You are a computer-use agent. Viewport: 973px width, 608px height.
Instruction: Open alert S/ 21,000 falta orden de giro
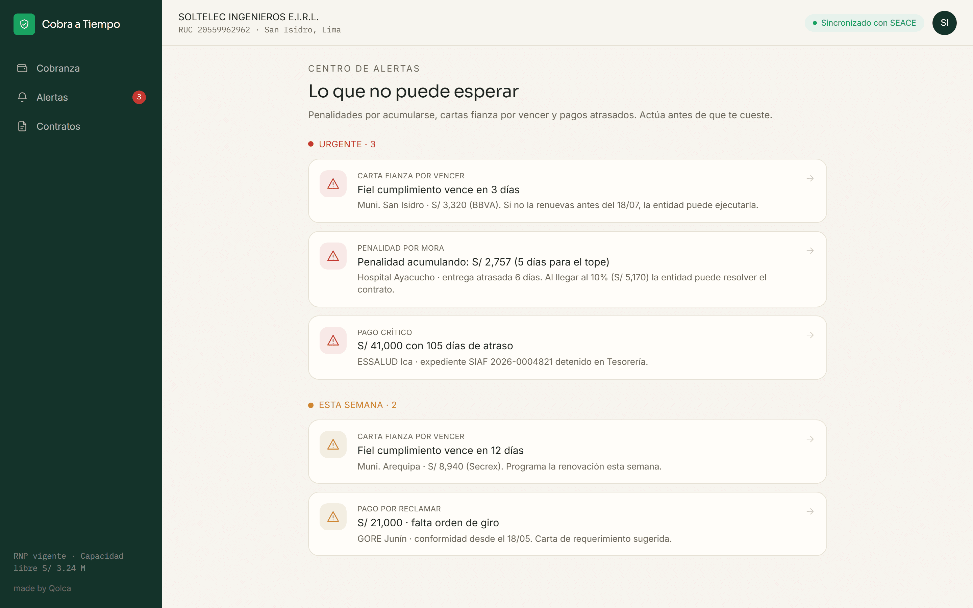tap(567, 524)
